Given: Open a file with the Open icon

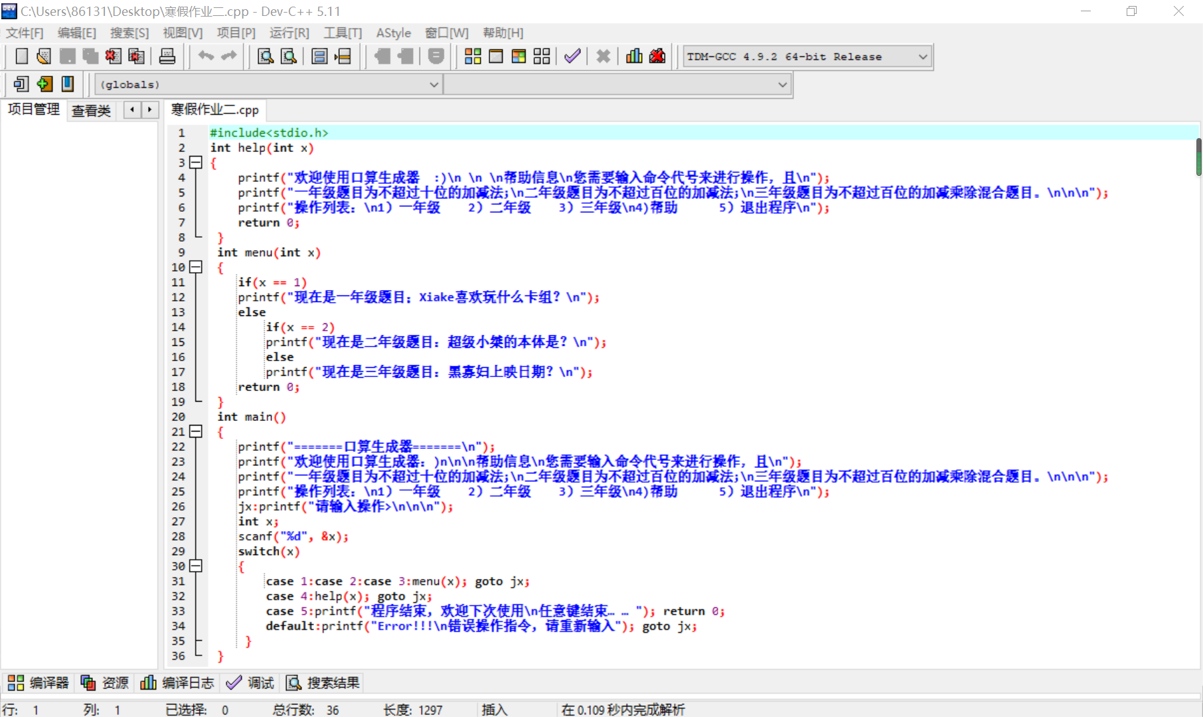Looking at the screenshot, I should (x=44, y=56).
